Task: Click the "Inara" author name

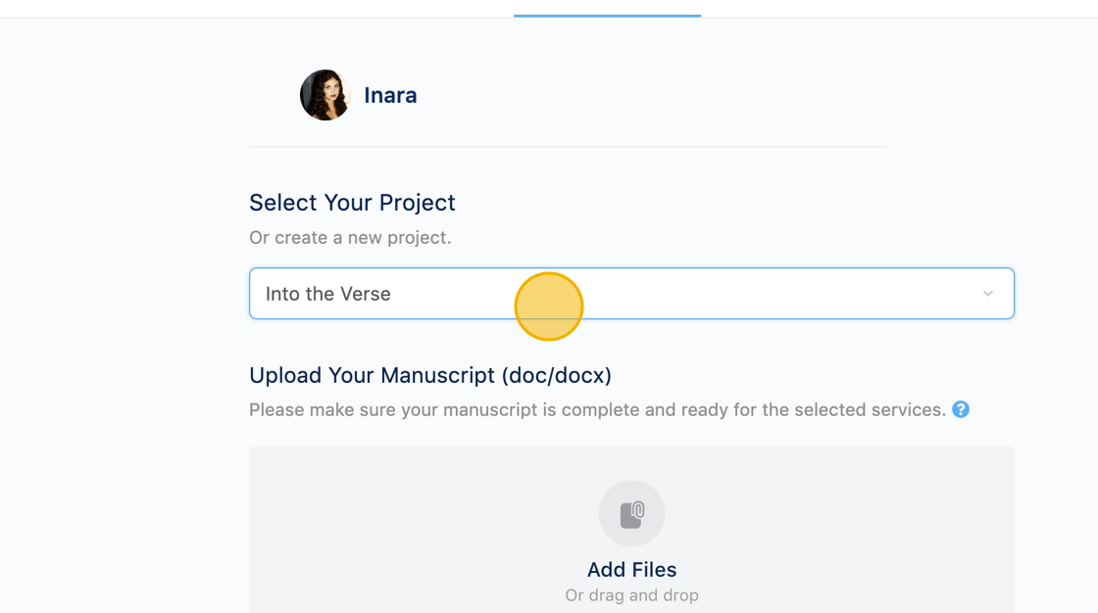Action: (x=390, y=95)
